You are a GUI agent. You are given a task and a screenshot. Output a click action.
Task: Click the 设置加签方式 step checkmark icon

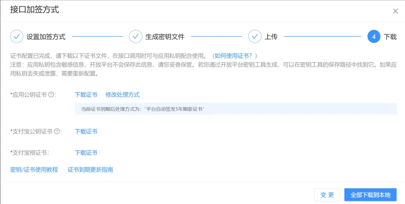coord(16,37)
